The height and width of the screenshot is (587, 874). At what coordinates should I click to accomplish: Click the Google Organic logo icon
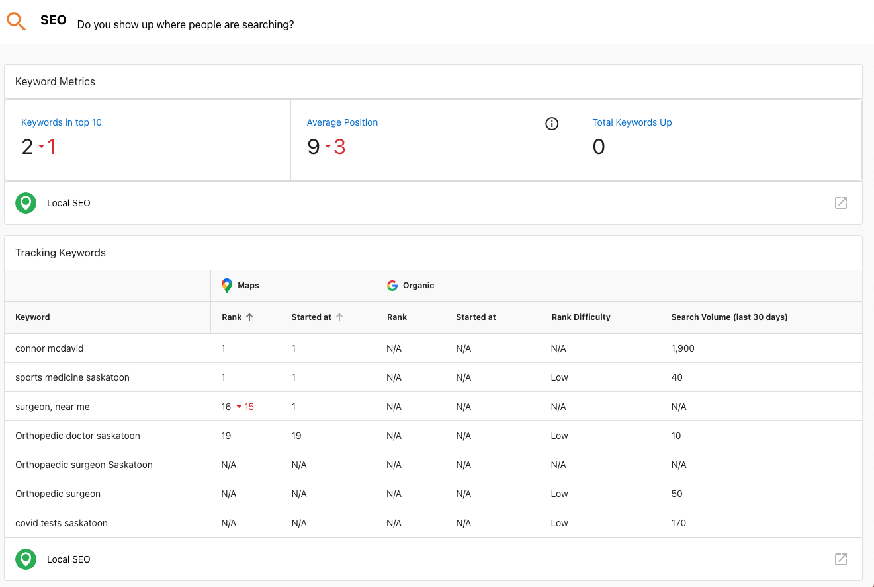[x=392, y=286]
